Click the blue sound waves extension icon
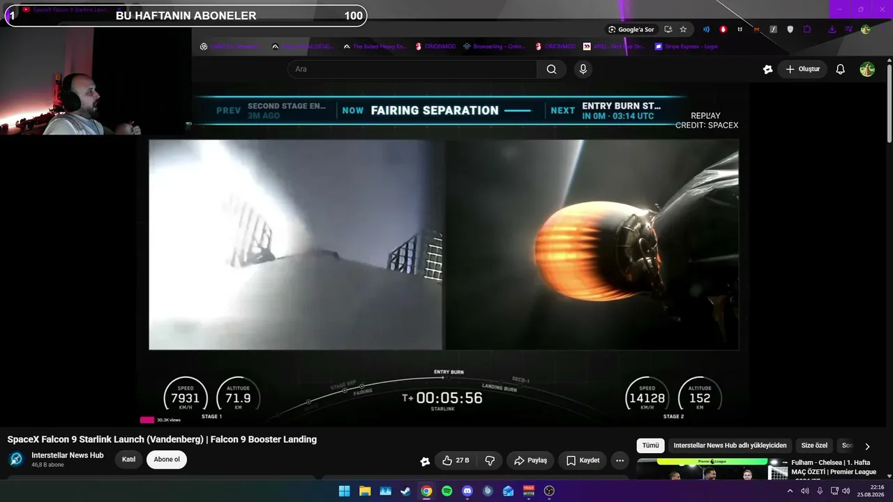This screenshot has height=502, width=893. tap(706, 29)
